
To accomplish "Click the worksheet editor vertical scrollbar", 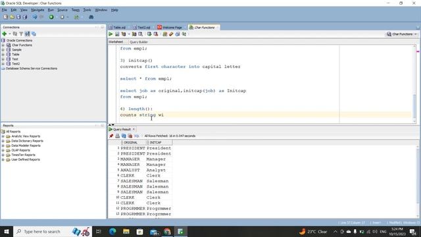I will [x=415, y=84].
